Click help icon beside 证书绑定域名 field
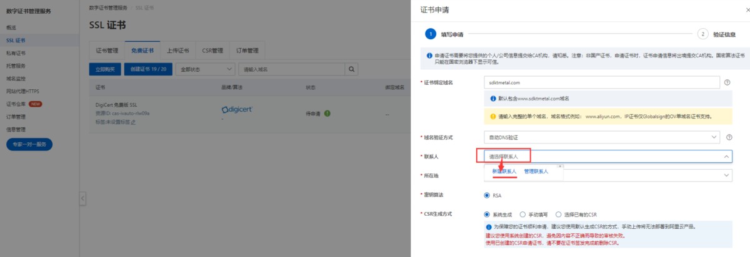This screenshot has width=750, height=257. pyautogui.click(x=727, y=82)
